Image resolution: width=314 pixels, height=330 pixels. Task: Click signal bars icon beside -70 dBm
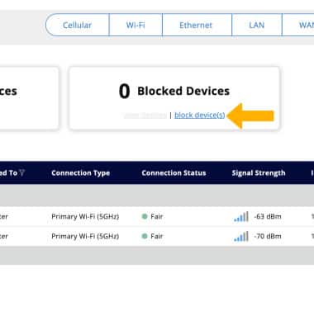tap(241, 236)
